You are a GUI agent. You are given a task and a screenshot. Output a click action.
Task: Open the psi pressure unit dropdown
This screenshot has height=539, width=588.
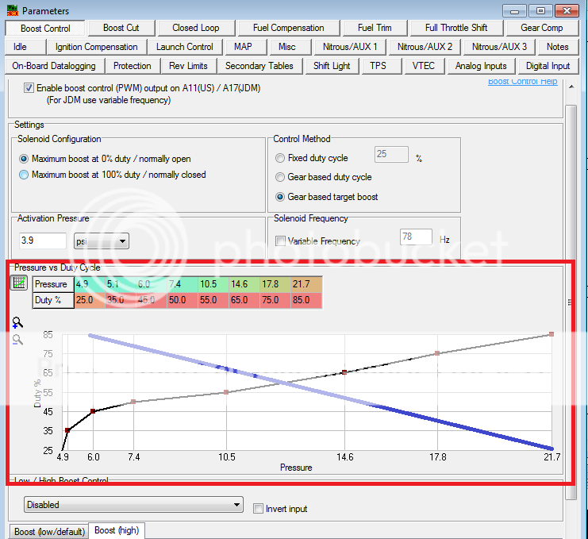[x=100, y=241]
